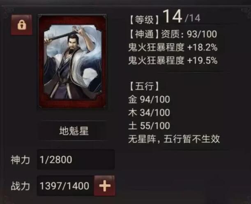Select the 鬼火狂暴程度 +19.5% bonus
This screenshot has height=204, width=251.
173,60
